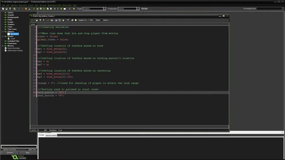This screenshot has height=160, width=285.
Task: Select the 'Other' Applies To radio button
Action: click(x=95, y=20)
